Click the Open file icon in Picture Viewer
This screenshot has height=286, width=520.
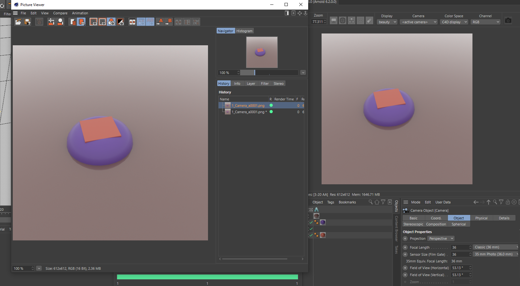coord(18,22)
